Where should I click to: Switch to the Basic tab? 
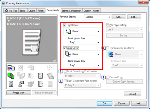coord(22,11)
